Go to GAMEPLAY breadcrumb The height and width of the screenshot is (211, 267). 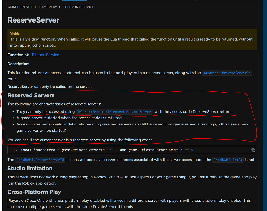[48, 7]
